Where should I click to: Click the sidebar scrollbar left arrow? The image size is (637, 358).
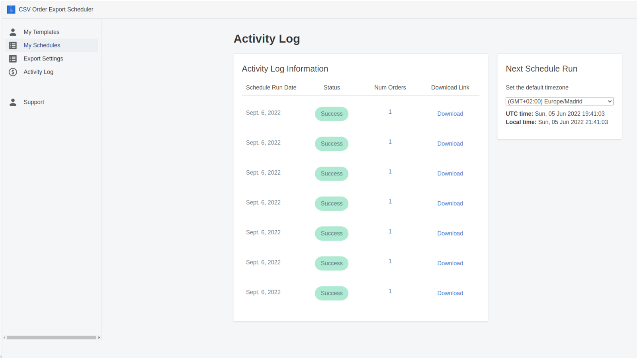[x=4, y=337]
